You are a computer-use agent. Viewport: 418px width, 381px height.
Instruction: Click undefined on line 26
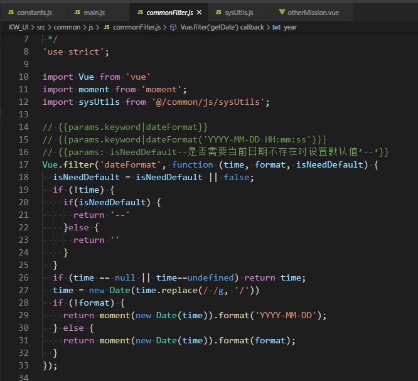[211, 277]
